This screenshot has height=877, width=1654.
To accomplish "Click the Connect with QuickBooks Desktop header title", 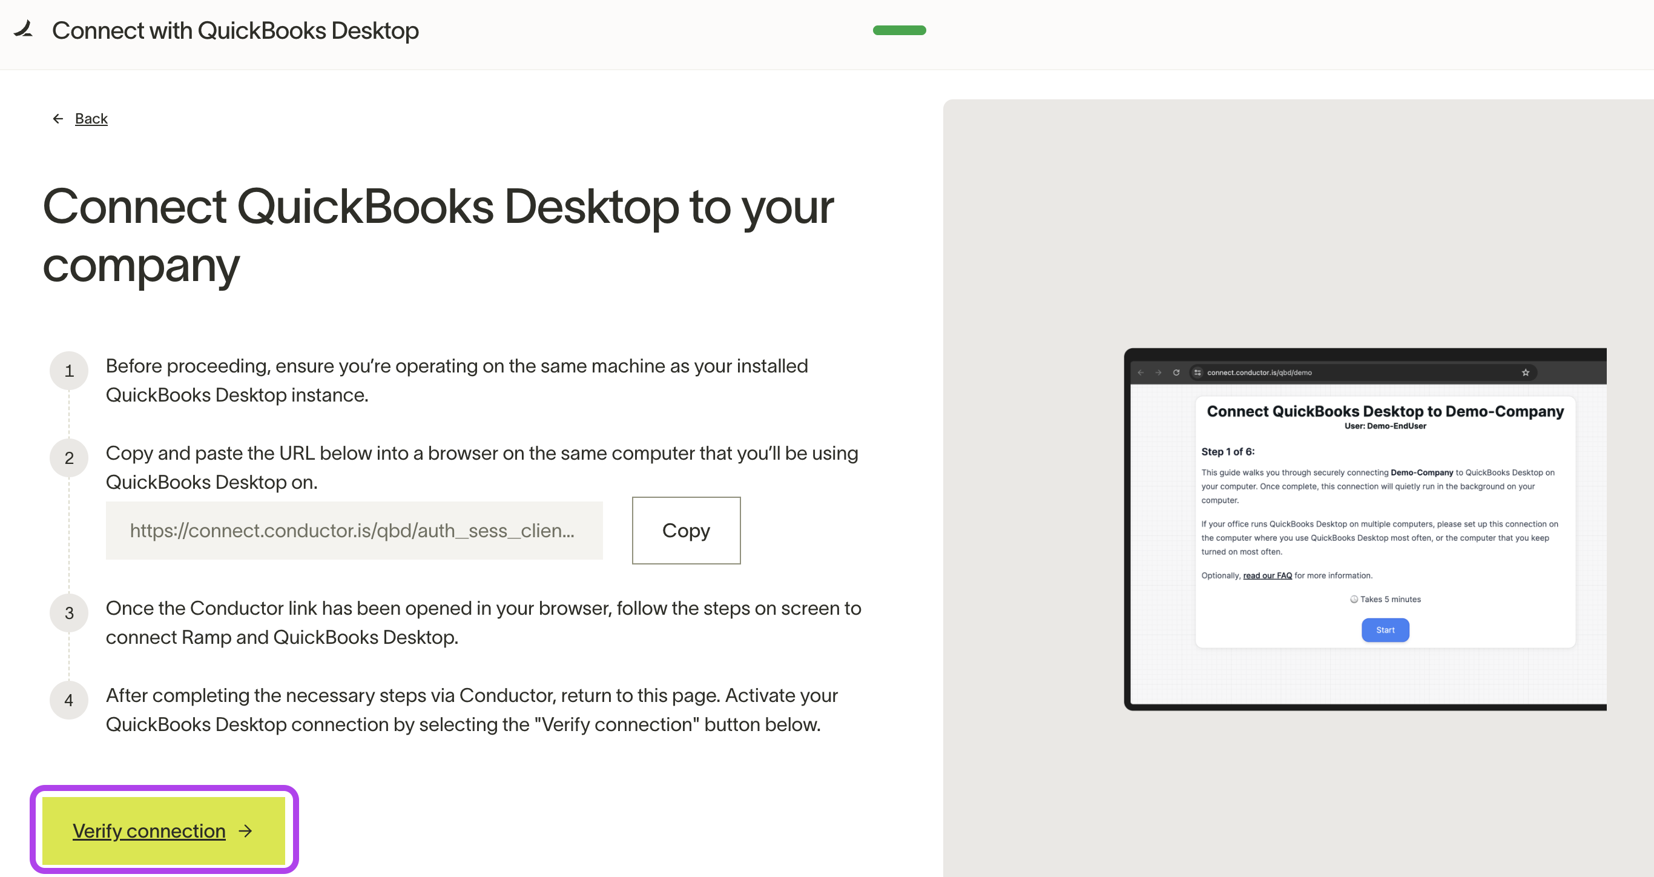I will [x=235, y=30].
